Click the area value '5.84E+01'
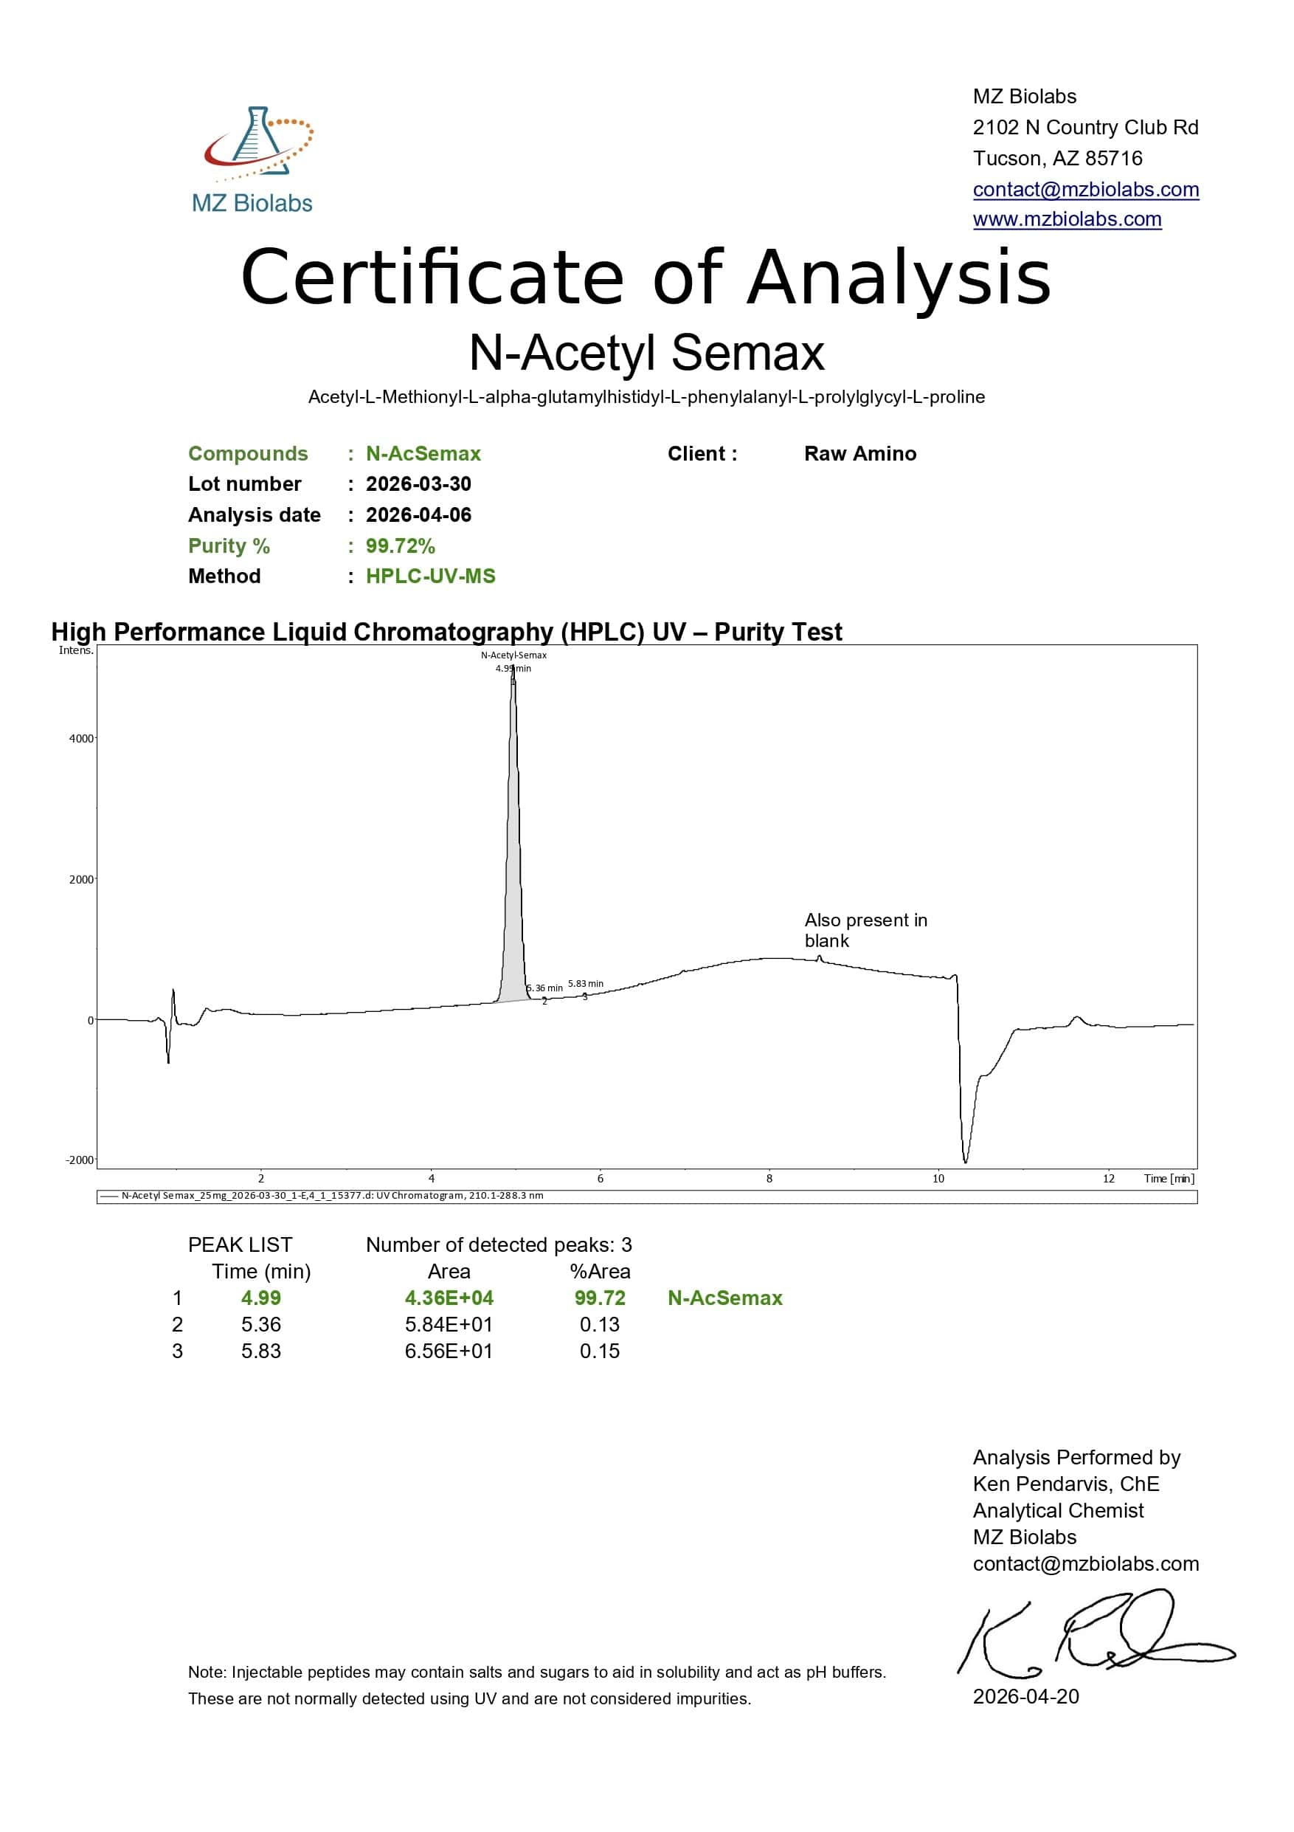This screenshot has height=1832, width=1294. click(449, 1324)
